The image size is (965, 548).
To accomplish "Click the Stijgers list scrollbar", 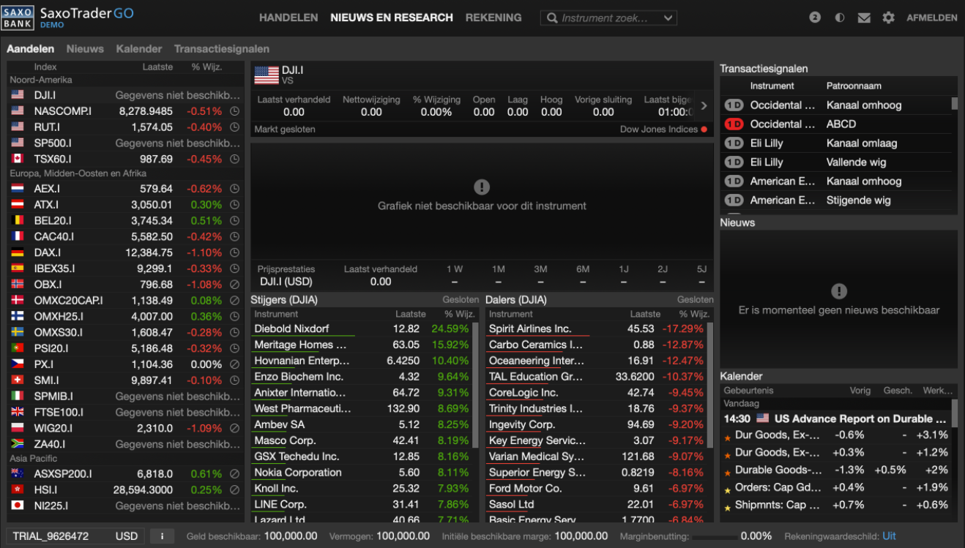I will [x=475, y=384].
